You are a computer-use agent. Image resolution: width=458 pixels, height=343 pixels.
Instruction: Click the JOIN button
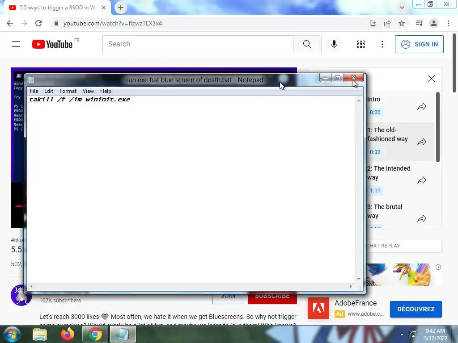click(x=228, y=298)
